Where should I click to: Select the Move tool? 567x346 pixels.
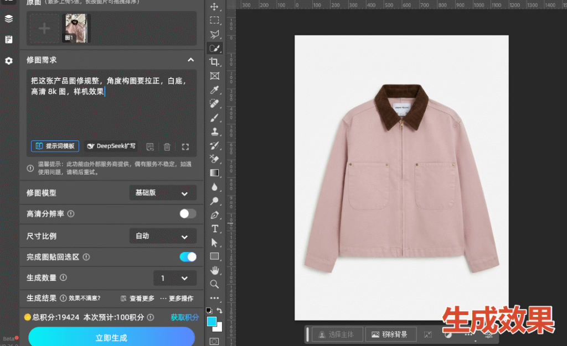tap(214, 7)
